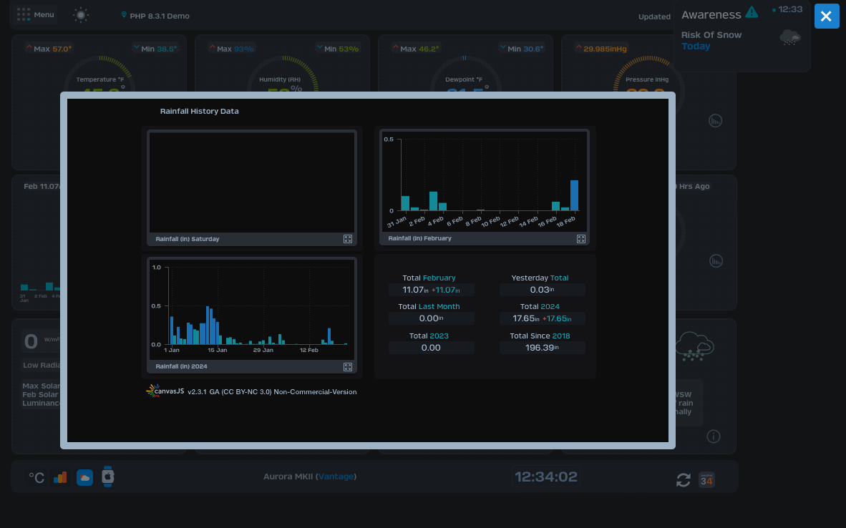Screen dimensions: 846x528
Task: Click the info circle icon in forecast card
Action: pyautogui.click(x=714, y=436)
